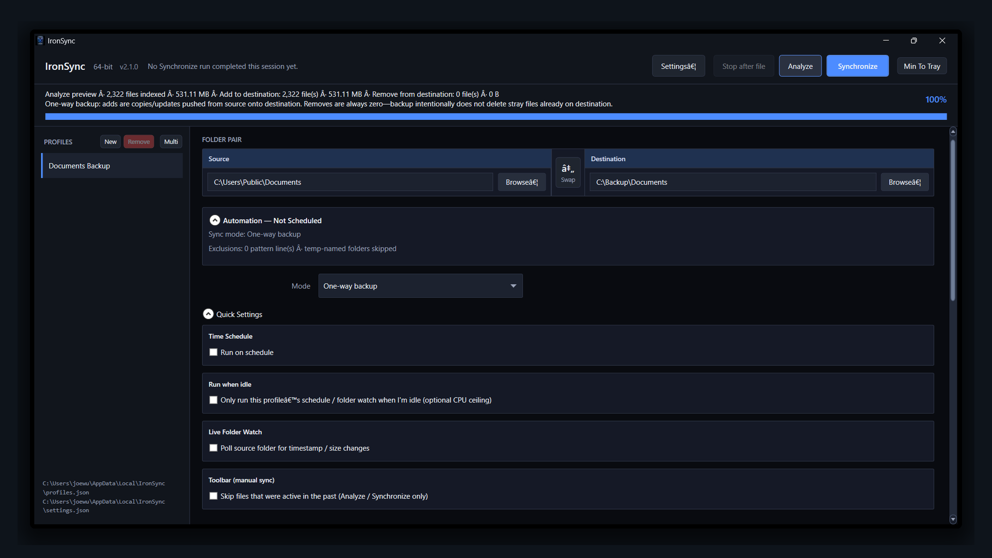Screen dimensions: 992x558
Task: Edit the Destination path field
Action: point(732,182)
